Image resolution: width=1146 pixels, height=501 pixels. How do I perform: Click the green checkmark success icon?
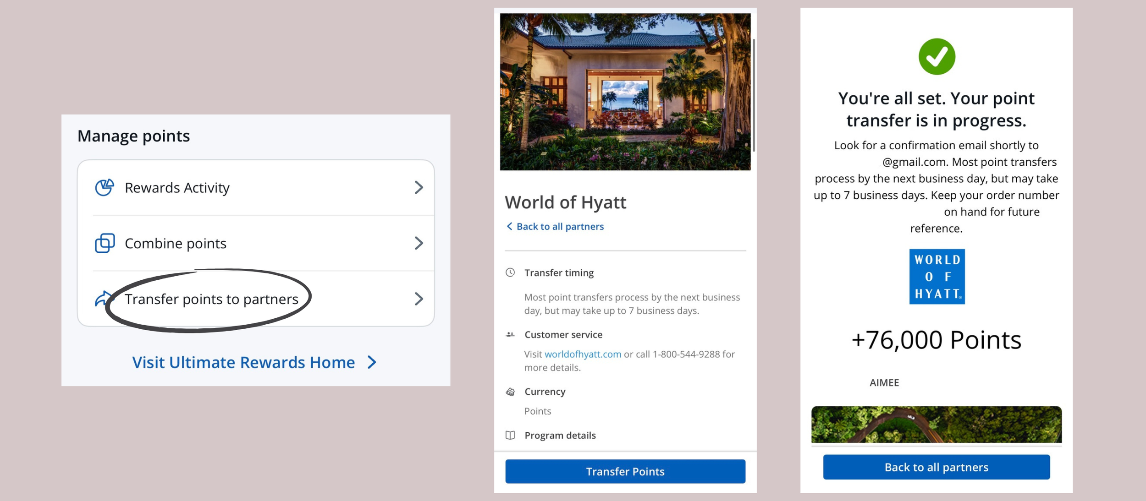point(937,57)
